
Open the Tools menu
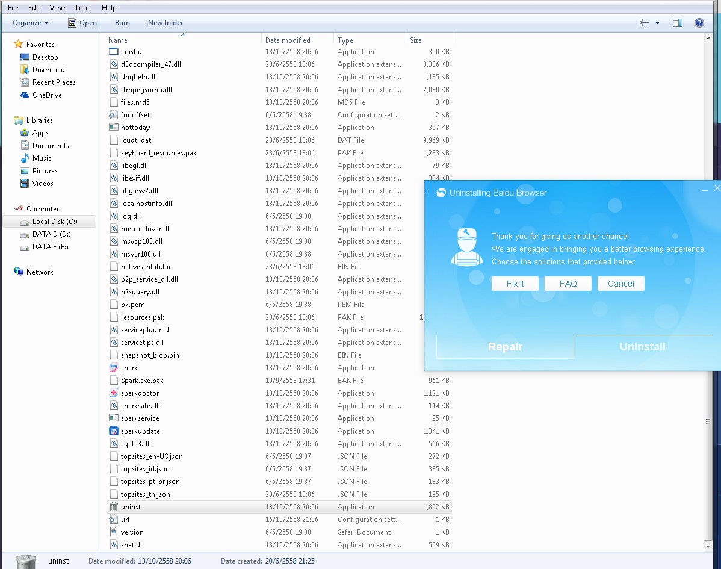[83, 8]
